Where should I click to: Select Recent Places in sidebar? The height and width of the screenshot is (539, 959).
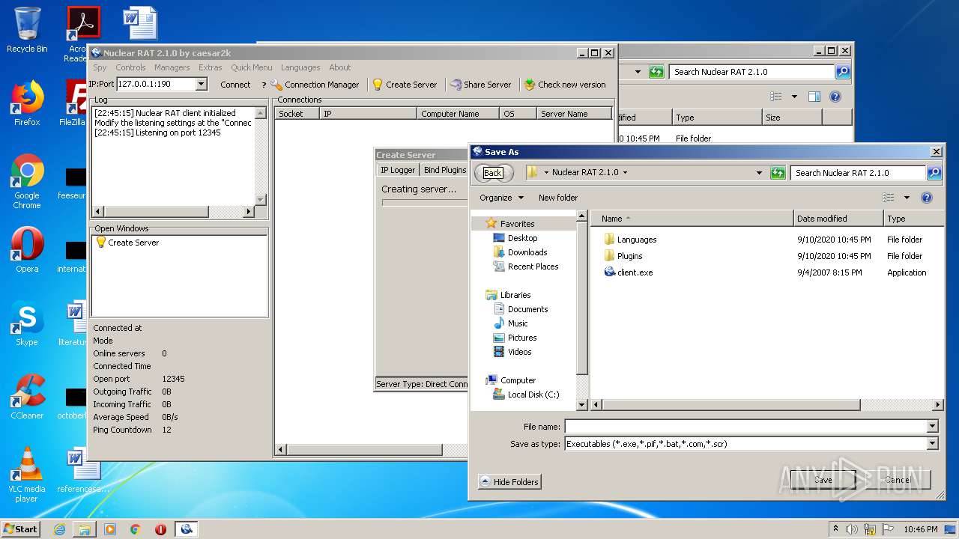[526, 267]
